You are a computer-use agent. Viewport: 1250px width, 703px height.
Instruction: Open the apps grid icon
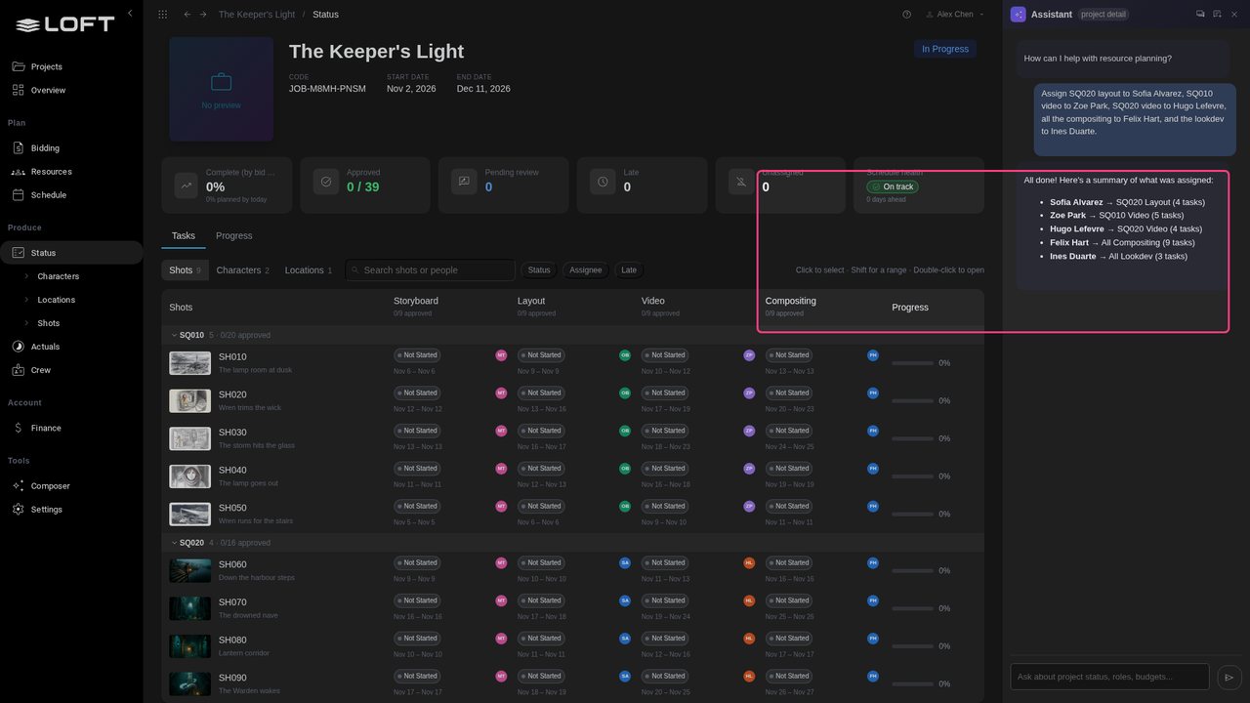tap(162, 15)
